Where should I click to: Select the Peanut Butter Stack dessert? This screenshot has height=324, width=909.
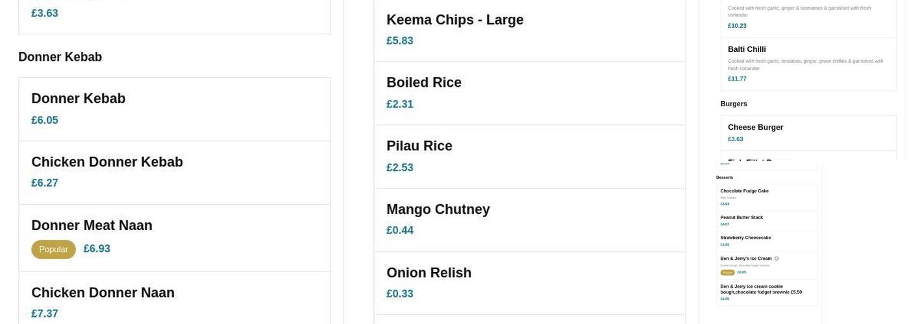pos(766,220)
